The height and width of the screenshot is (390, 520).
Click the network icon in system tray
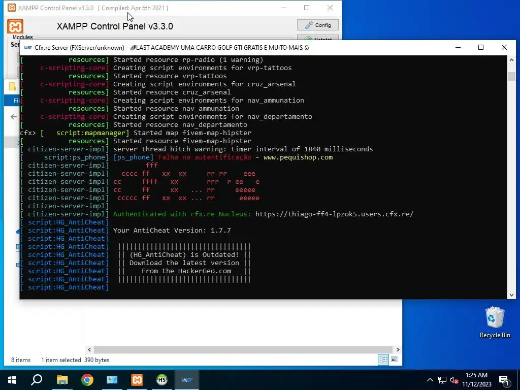[x=442, y=380]
